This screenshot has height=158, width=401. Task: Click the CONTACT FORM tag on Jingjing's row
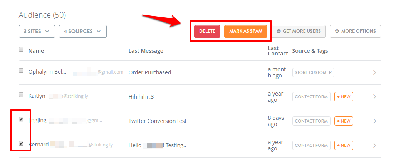pyautogui.click(x=311, y=121)
